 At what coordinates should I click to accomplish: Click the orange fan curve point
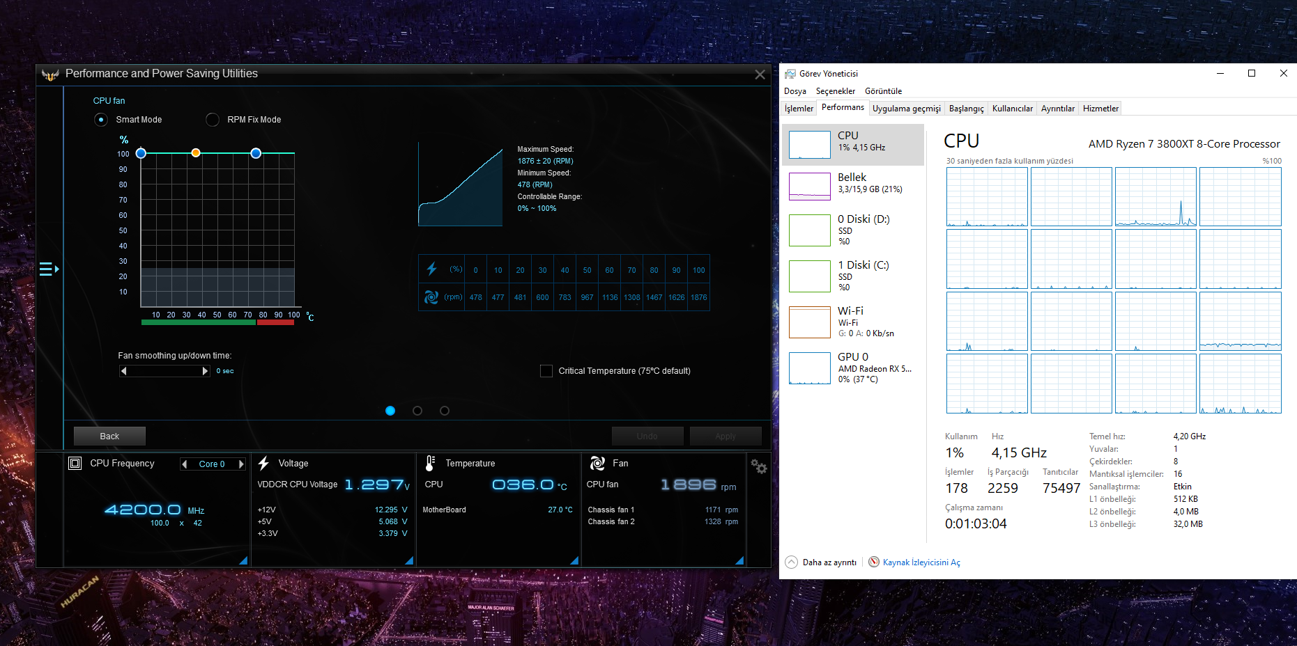pyautogui.click(x=196, y=152)
